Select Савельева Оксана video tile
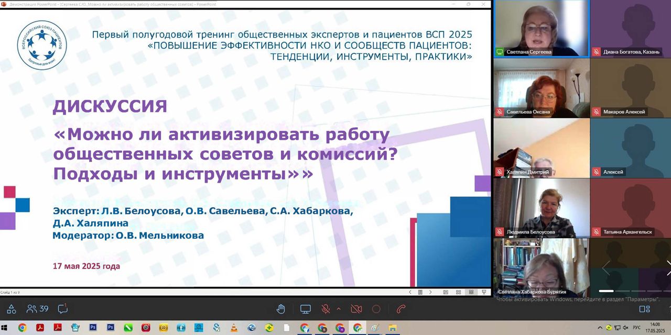Screen dimensions: 671x335 (x=541, y=87)
